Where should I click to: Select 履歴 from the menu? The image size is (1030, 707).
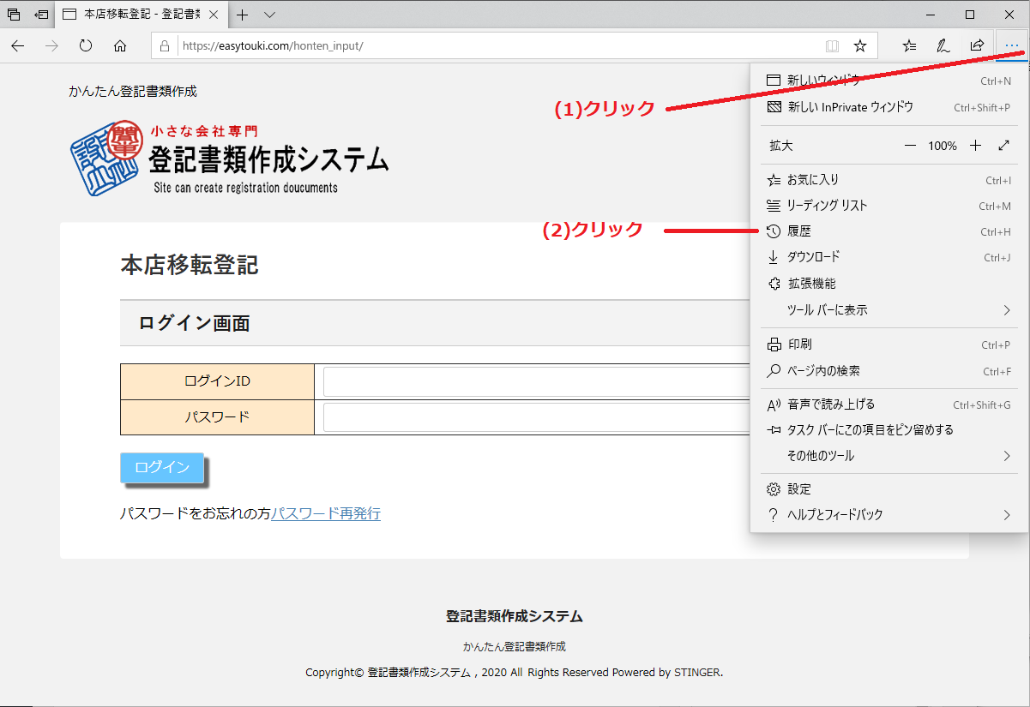point(799,231)
